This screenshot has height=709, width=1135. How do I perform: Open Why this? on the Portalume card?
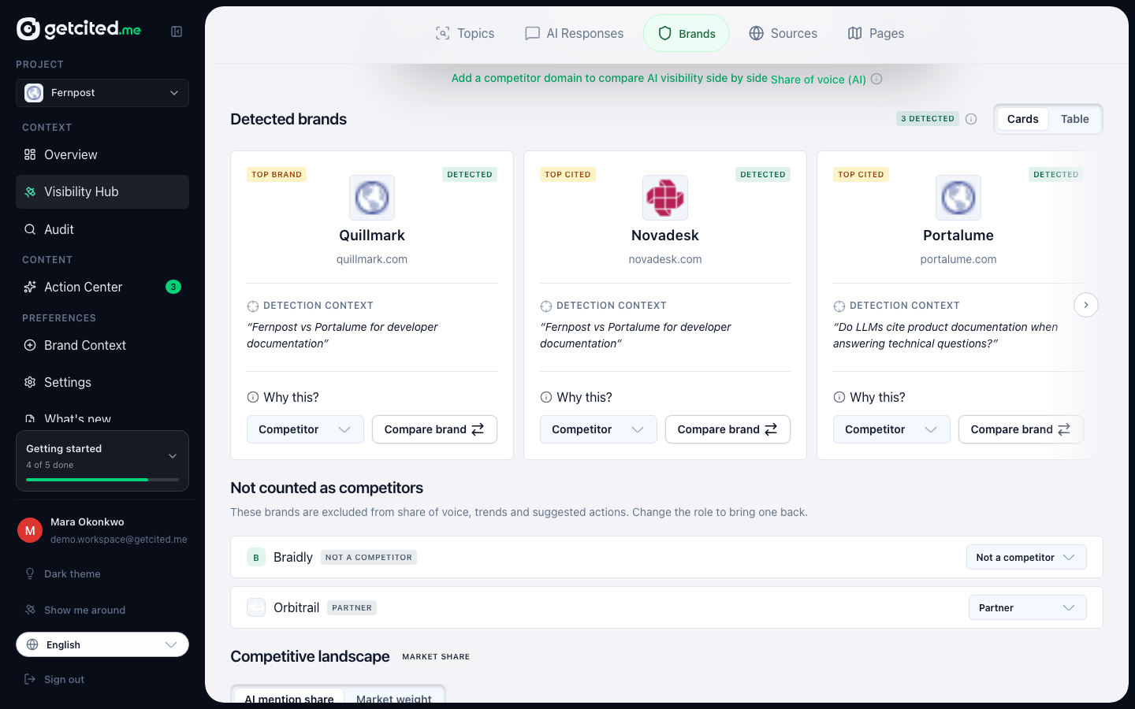[x=869, y=397]
